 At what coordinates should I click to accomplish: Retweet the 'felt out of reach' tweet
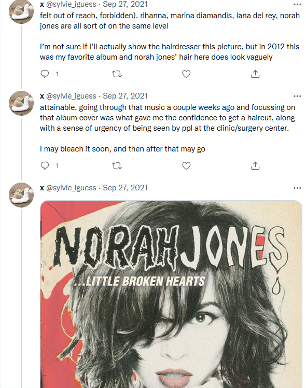tap(117, 74)
